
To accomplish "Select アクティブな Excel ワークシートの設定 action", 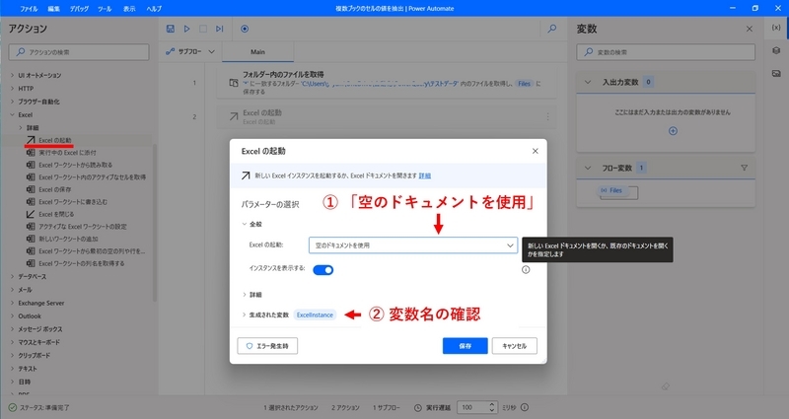I will point(81,227).
